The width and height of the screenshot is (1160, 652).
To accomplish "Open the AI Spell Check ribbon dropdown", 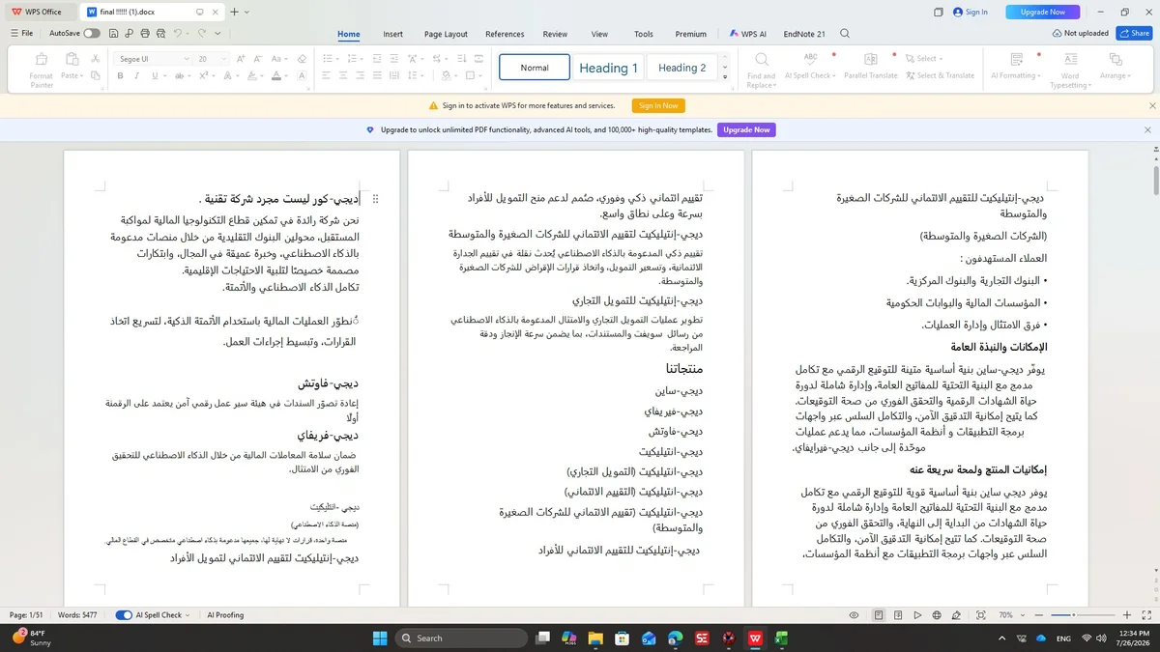I will 810,75.
